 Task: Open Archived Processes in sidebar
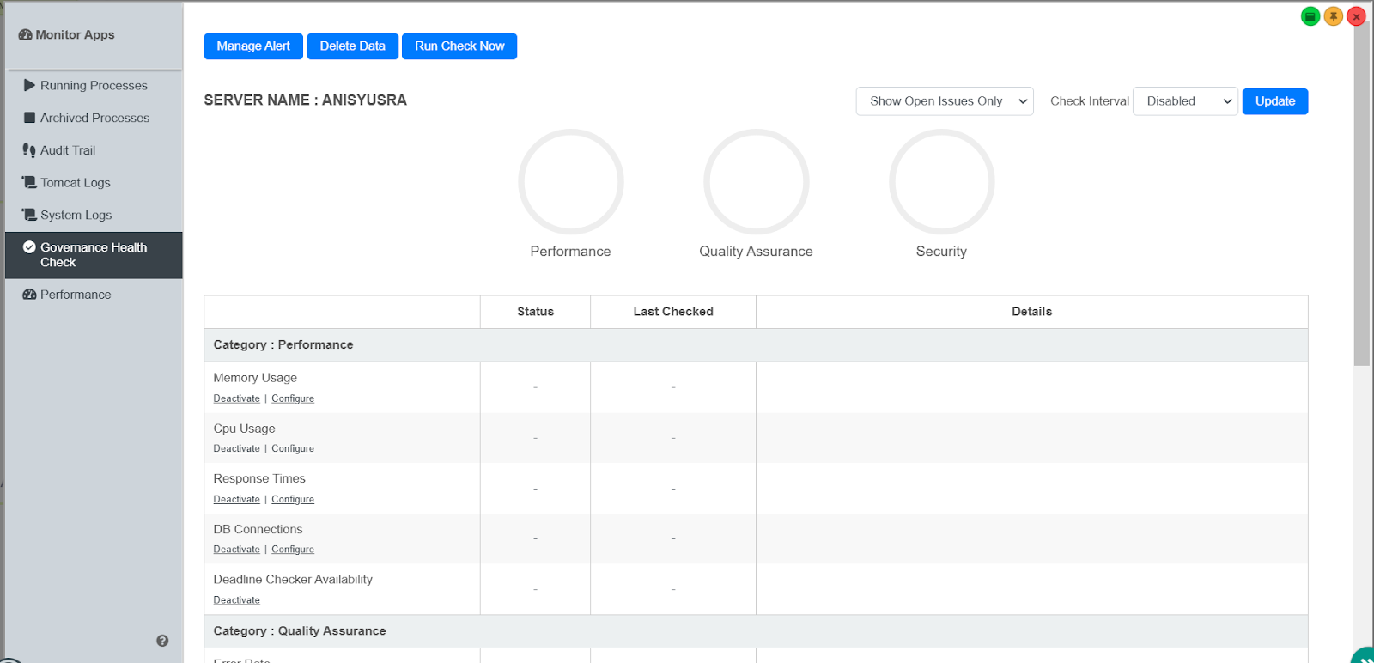pos(94,118)
